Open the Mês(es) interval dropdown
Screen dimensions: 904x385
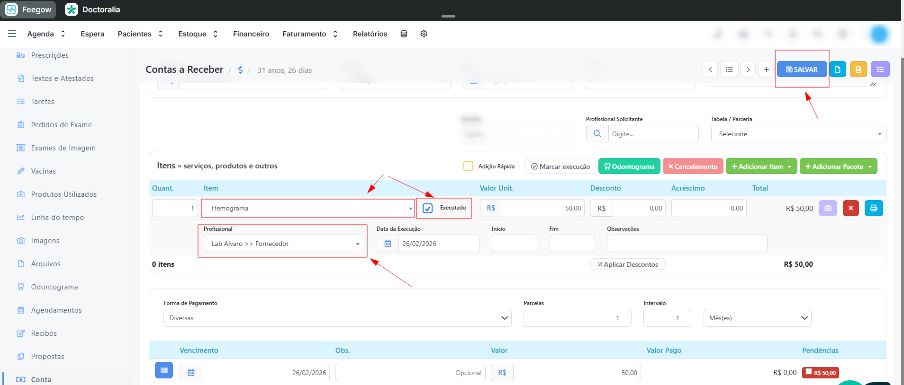pos(757,318)
